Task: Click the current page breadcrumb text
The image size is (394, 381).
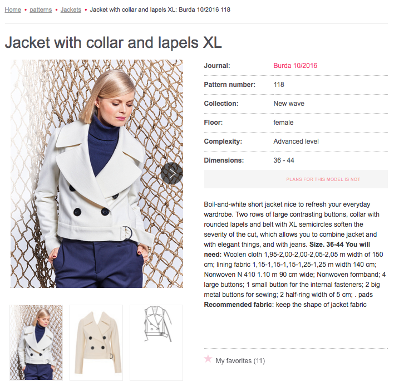Action: click(x=160, y=9)
